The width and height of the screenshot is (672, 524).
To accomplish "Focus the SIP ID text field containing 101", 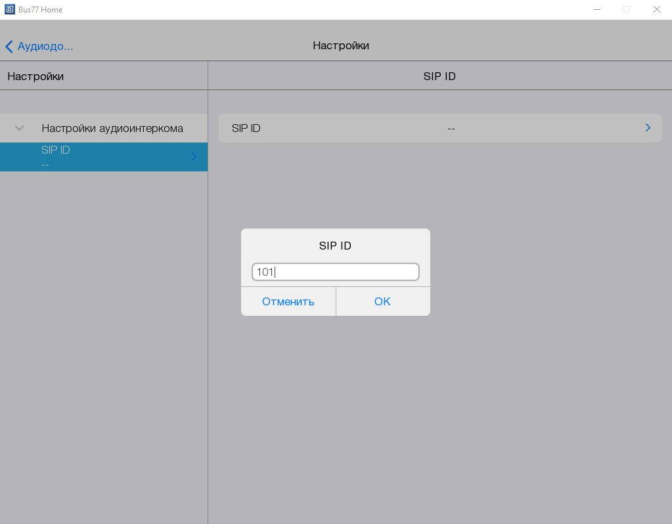I will coord(335,272).
